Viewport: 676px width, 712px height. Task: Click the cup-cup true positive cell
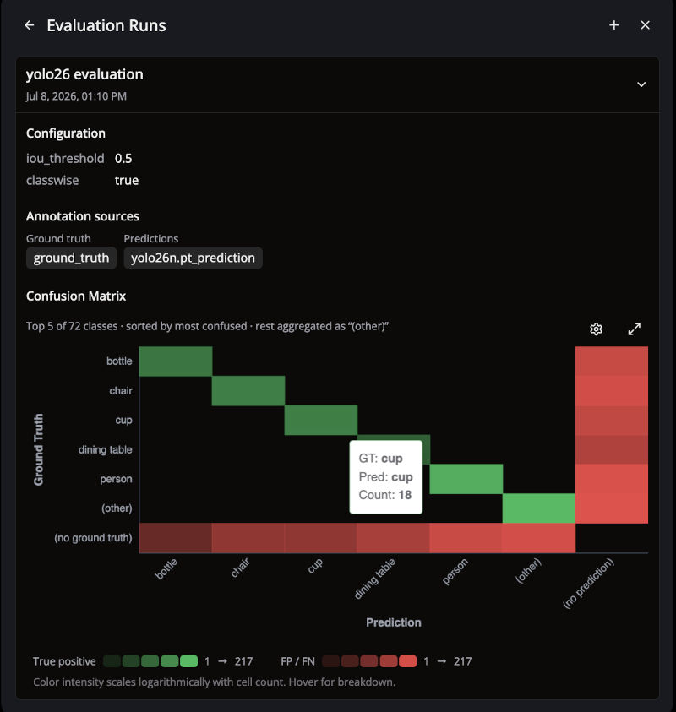point(321,420)
